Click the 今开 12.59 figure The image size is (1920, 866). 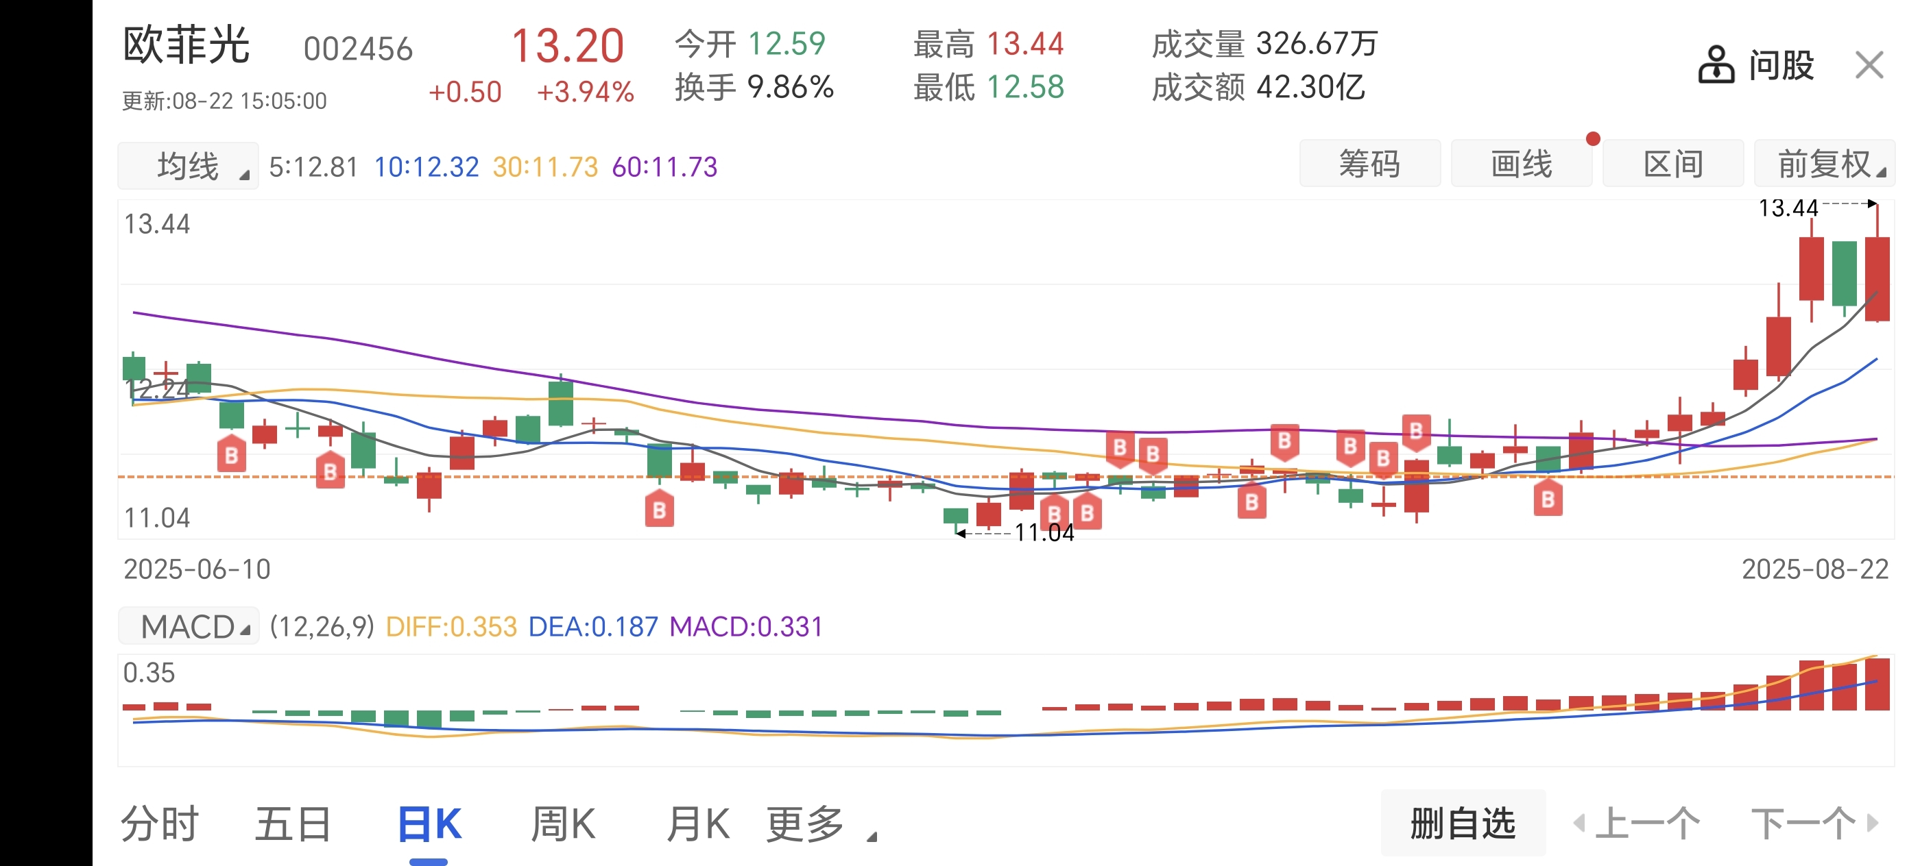tap(751, 44)
